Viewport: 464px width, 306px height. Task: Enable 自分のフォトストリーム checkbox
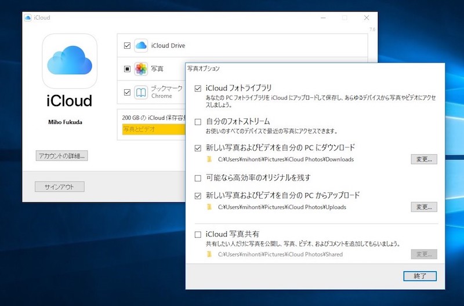pos(198,122)
